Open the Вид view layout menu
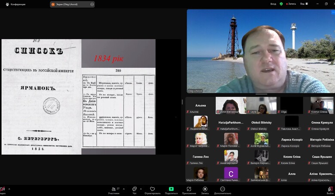Image resolution: width=335 pixels, height=196 pixels. tap(304, 4)
